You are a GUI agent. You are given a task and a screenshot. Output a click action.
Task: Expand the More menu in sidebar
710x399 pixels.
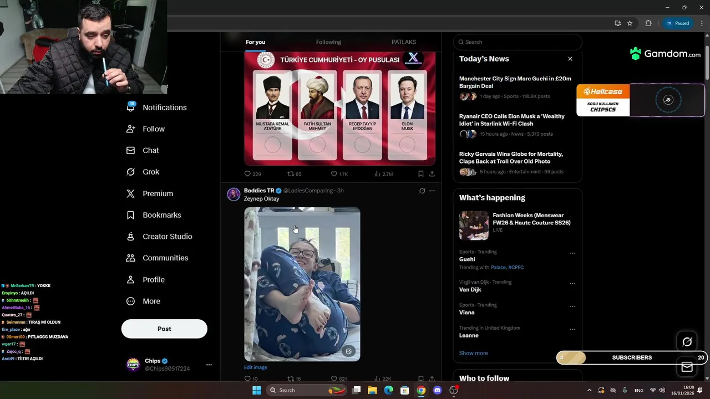coord(143,301)
